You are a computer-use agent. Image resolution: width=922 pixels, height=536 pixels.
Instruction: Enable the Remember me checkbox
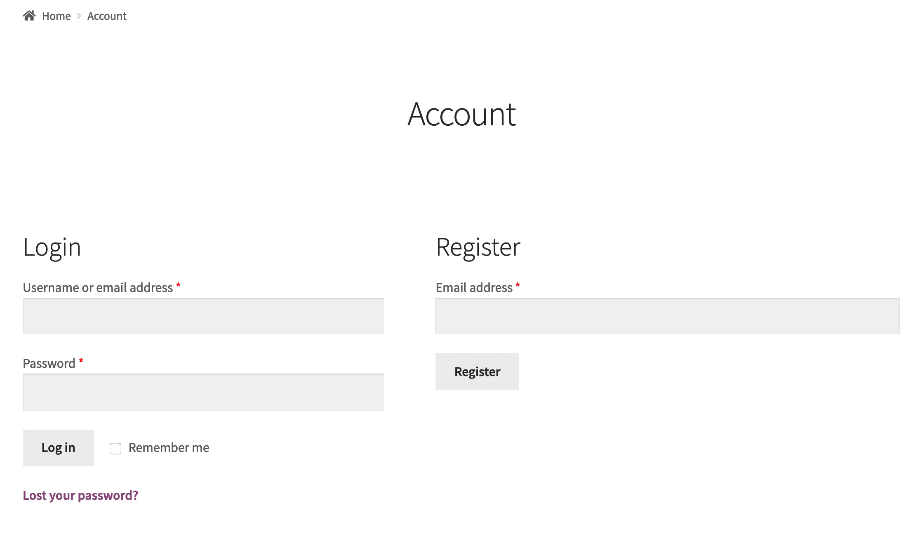click(x=115, y=448)
